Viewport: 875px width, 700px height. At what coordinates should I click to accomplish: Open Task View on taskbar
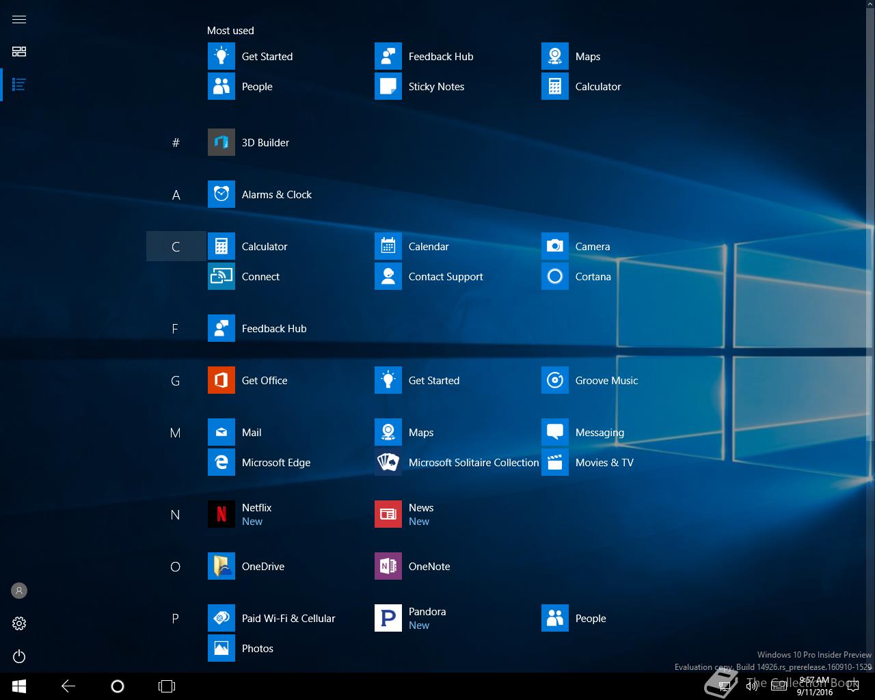[167, 686]
